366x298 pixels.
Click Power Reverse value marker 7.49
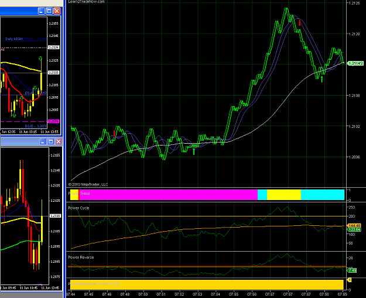[x=352, y=270]
